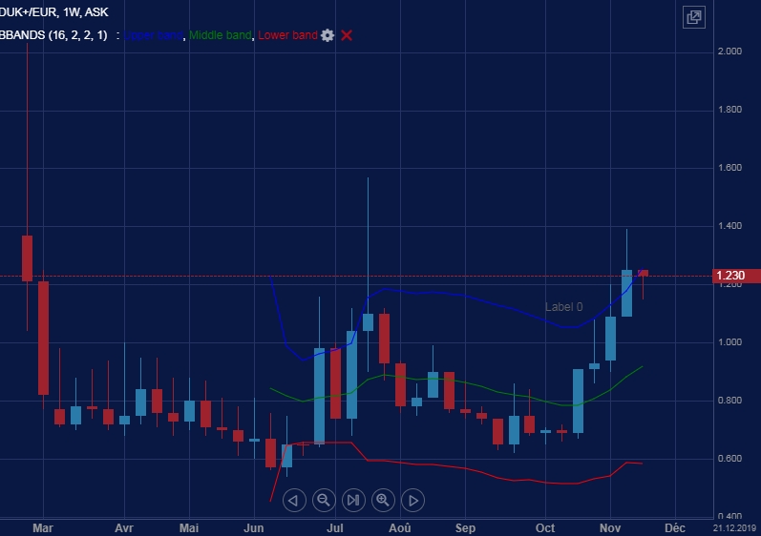Remove the BBANDS indicator with red X
761x536 pixels.
[x=347, y=35]
